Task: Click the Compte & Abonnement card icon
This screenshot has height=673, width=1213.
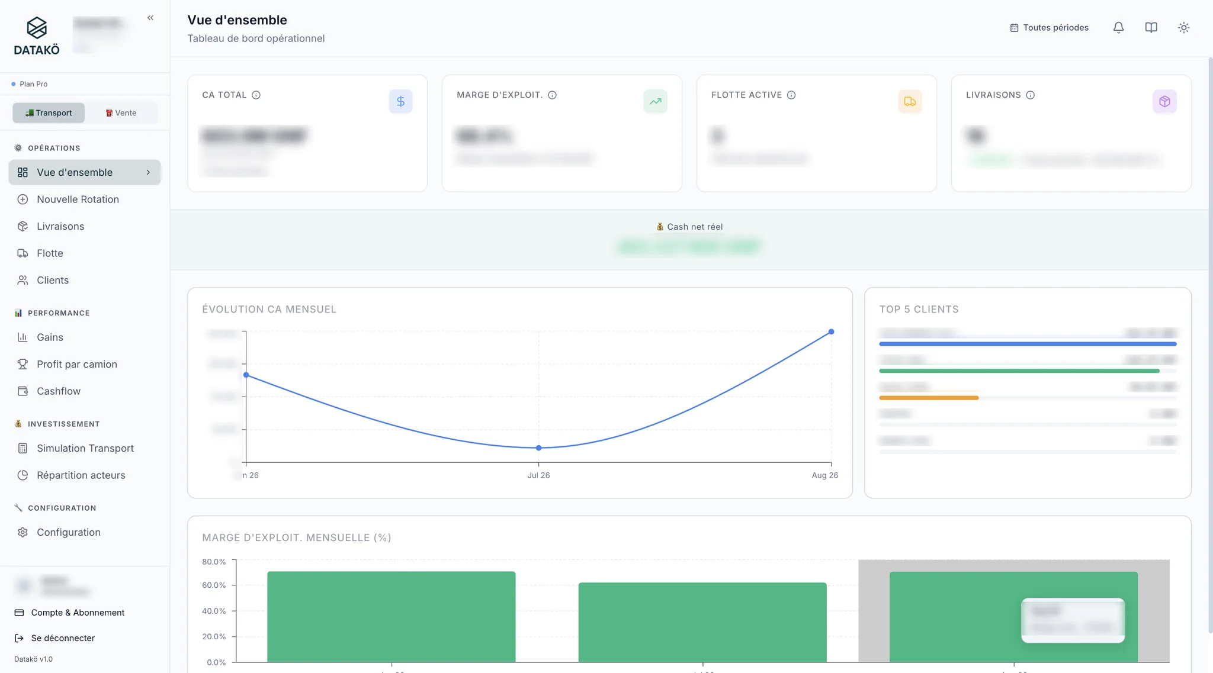Action: click(x=19, y=613)
